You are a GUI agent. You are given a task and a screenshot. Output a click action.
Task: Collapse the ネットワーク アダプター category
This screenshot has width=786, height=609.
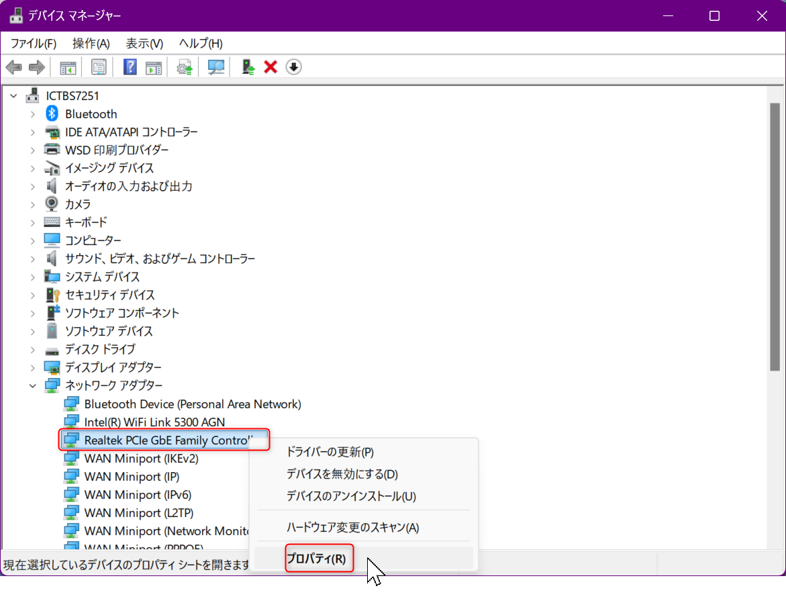click(x=33, y=386)
